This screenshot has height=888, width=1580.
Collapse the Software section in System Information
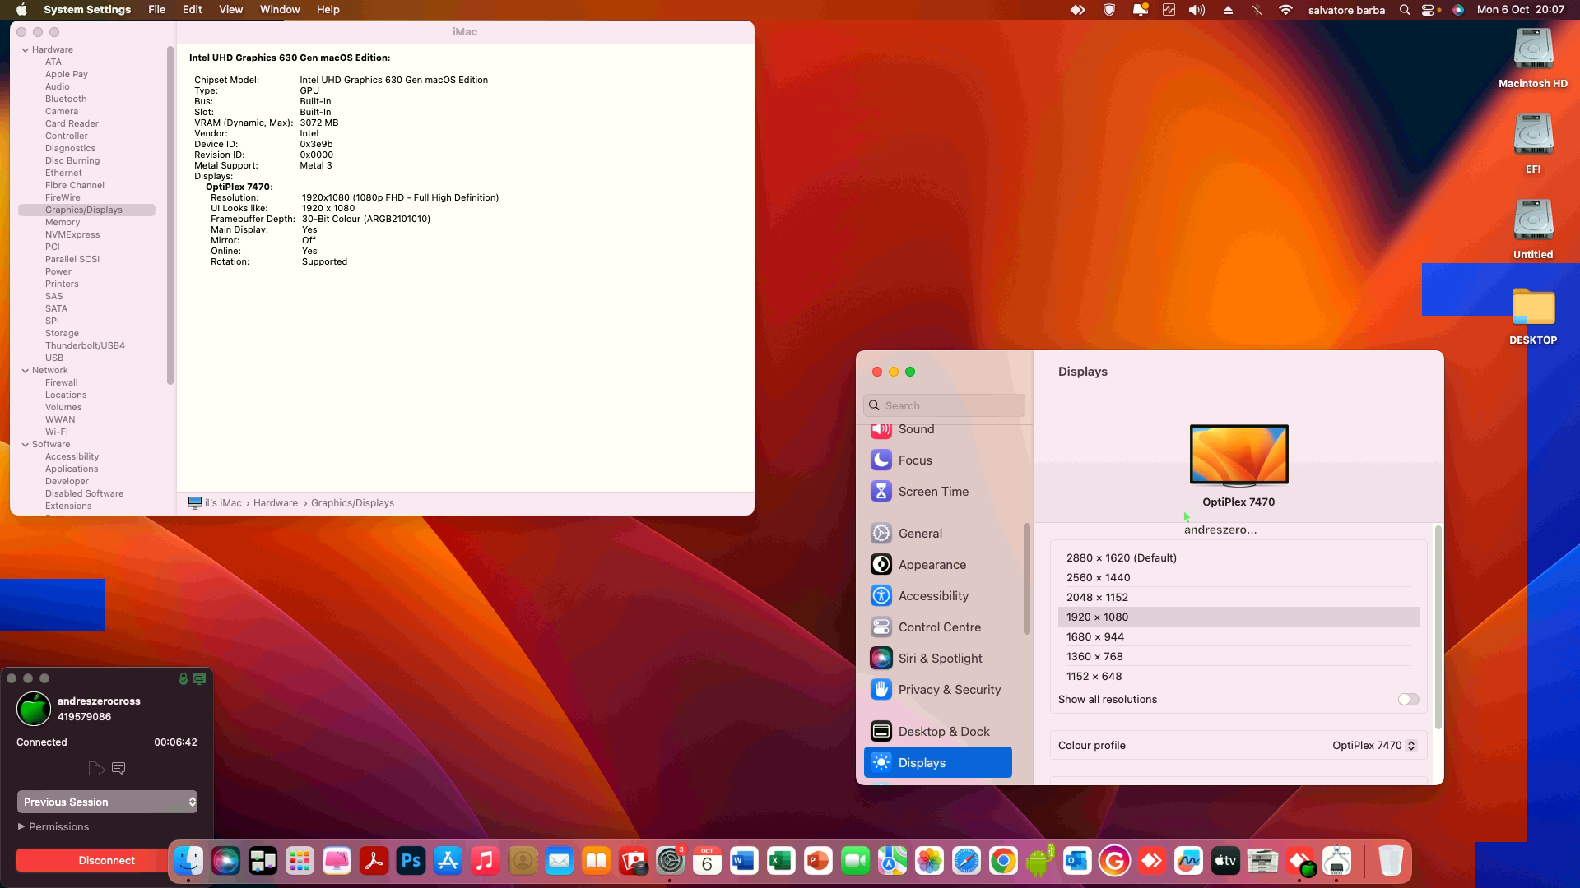click(x=26, y=445)
